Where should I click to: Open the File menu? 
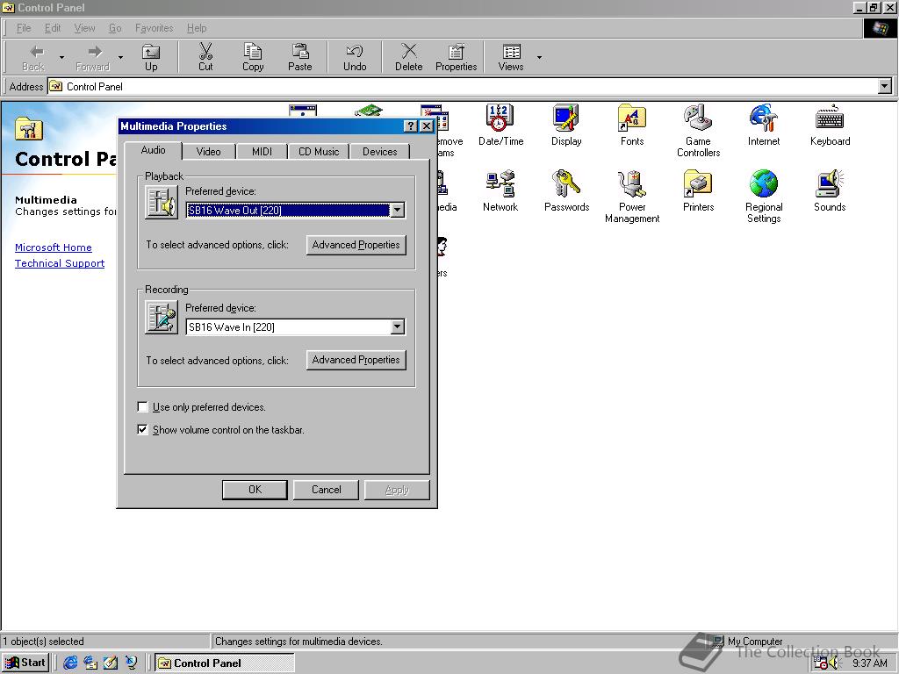click(x=24, y=28)
